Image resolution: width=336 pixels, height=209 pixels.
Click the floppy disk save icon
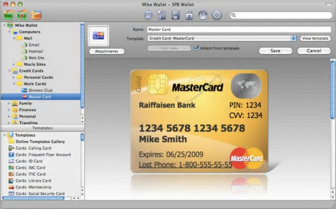(175, 15)
